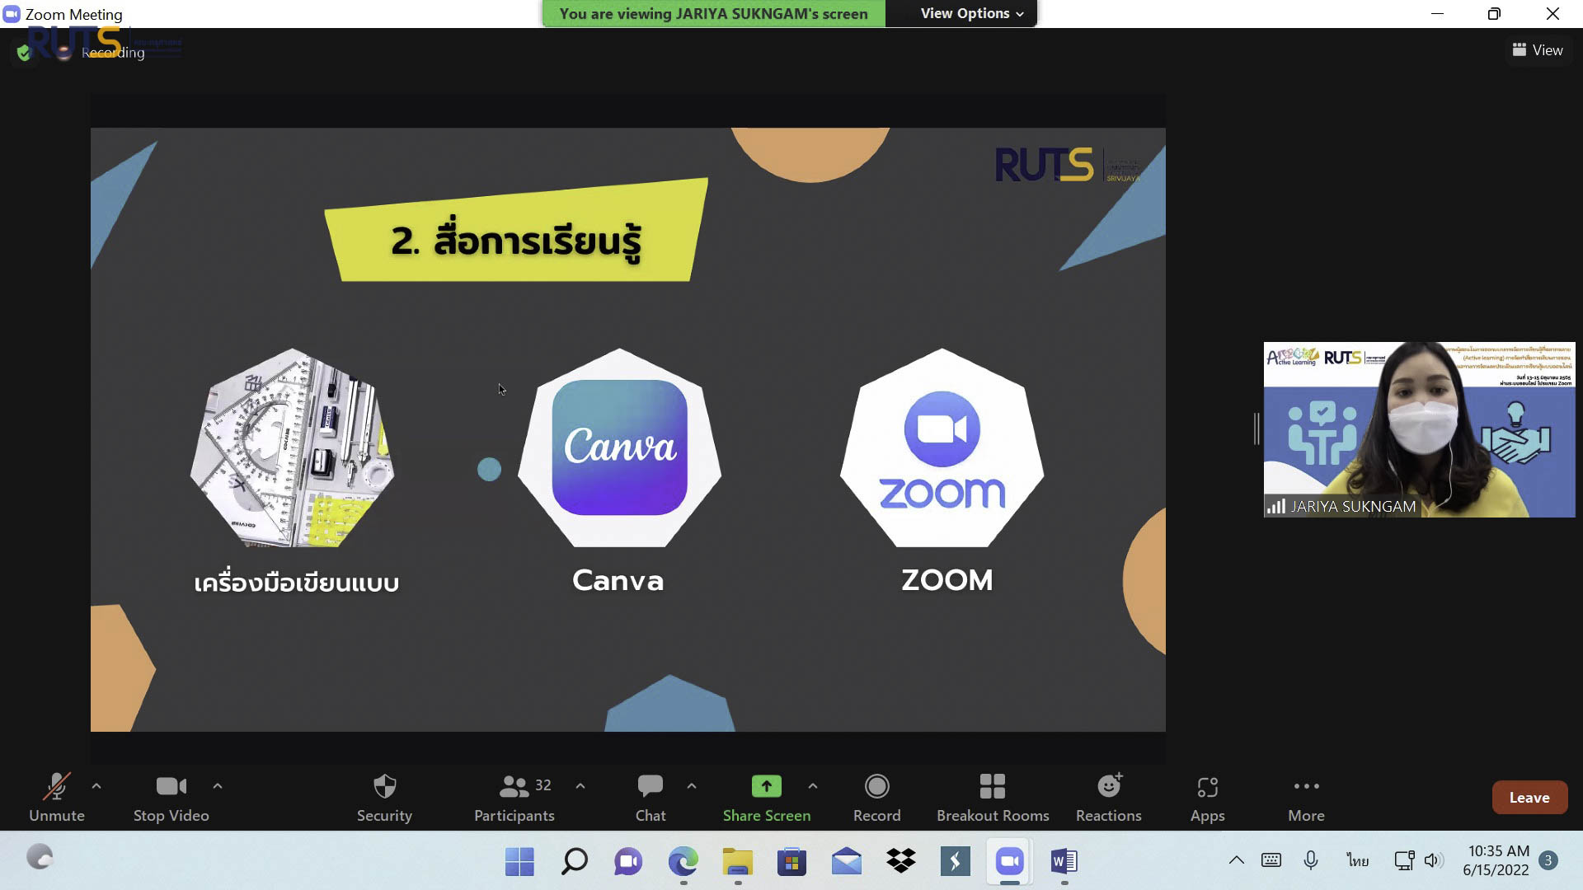Open Windows Search in taskbar
Viewport: 1583px width, 890px height.
point(574,861)
